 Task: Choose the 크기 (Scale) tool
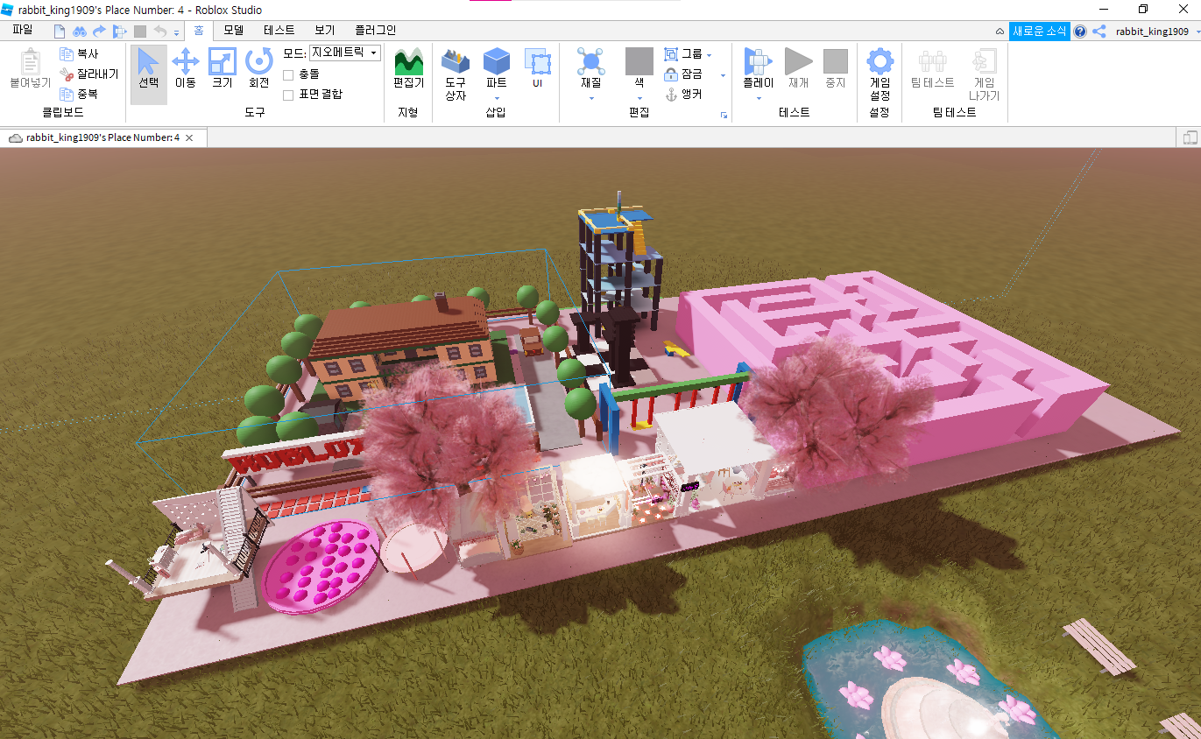[x=222, y=69]
